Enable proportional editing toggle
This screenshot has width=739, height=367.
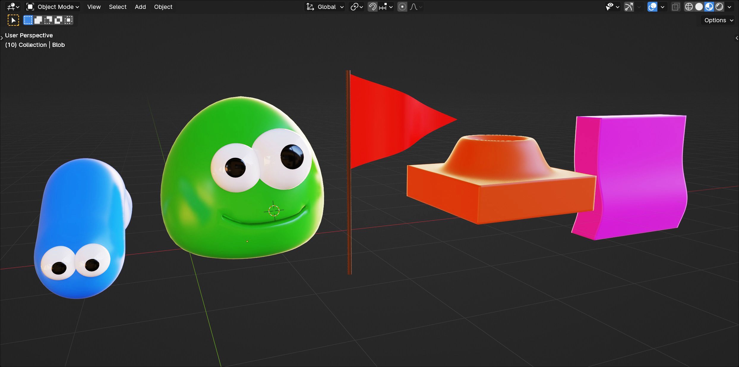point(402,7)
